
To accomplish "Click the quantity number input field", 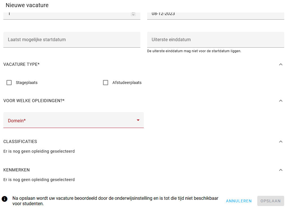I will [x=72, y=16].
